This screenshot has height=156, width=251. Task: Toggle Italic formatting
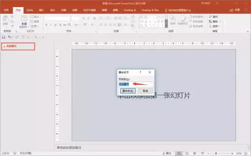51,25
